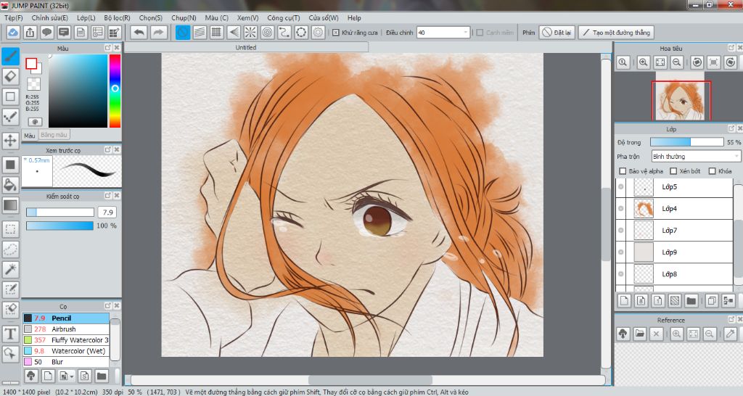Select the Text tool
Image resolution: width=743 pixels, height=396 pixels.
click(10, 334)
